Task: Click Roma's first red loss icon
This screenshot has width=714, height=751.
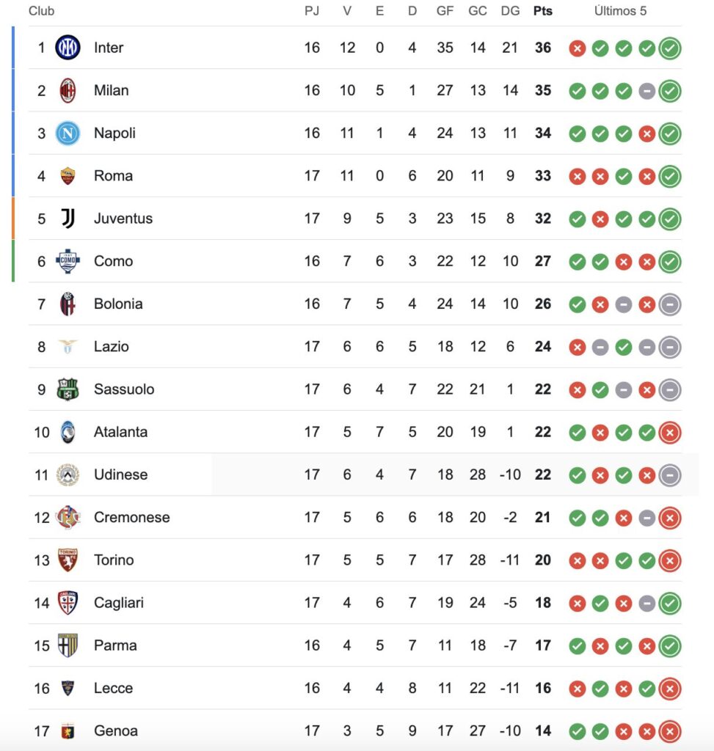Action: (x=578, y=176)
